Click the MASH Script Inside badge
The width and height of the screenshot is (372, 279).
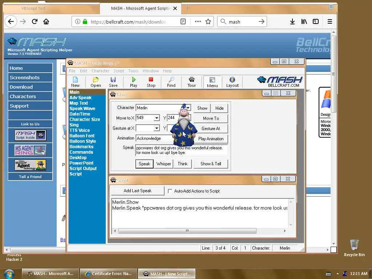click(x=31, y=135)
